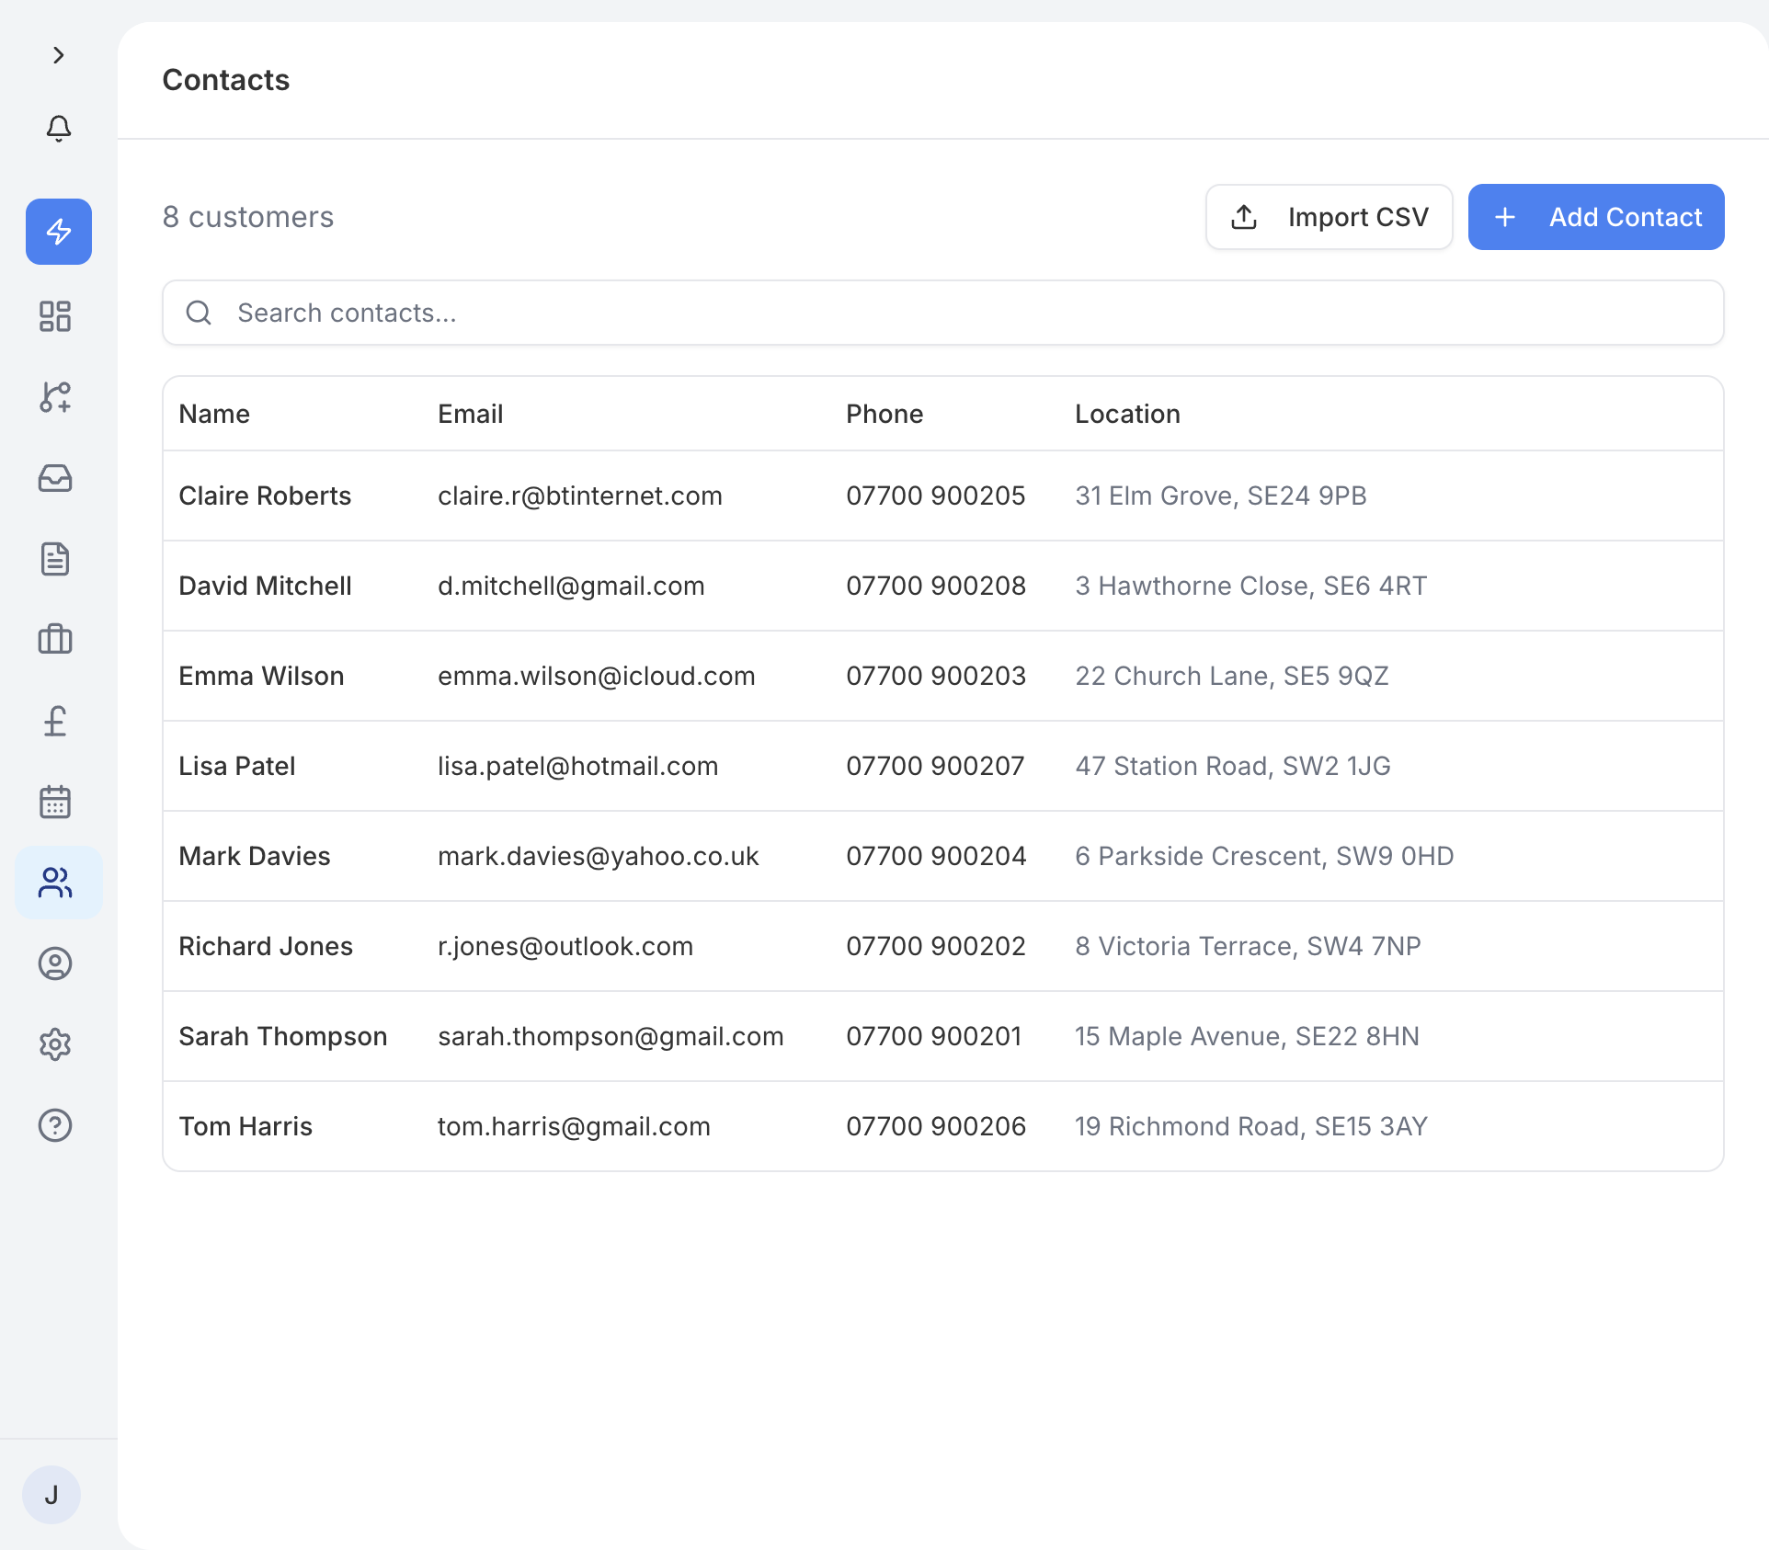Image resolution: width=1769 pixels, height=1550 pixels.
Task: Open the documents icon in sidebar
Action: click(54, 559)
